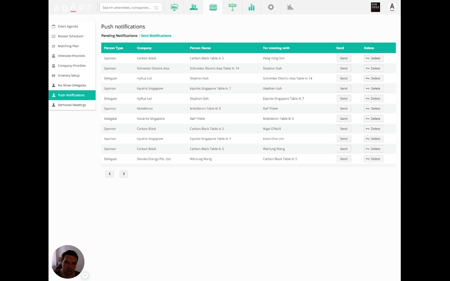Click the No Show Delegates person icon
The image size is (450, 281).
click(53, 85)
